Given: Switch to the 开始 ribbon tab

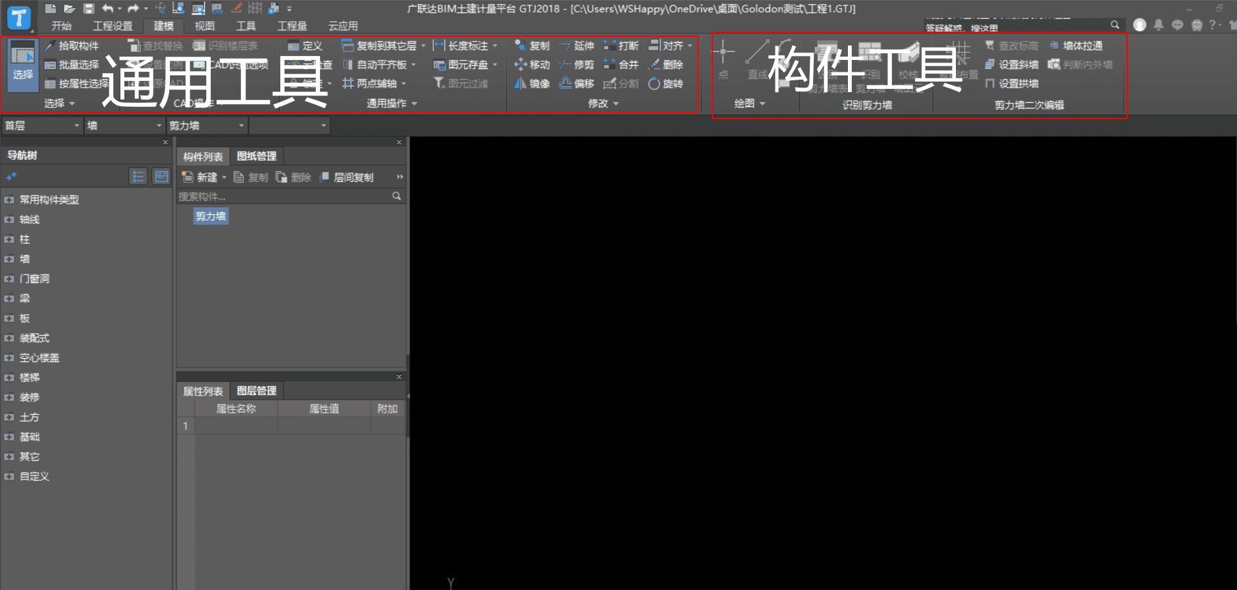Looking at the screenshot, I should click(61, 26).
